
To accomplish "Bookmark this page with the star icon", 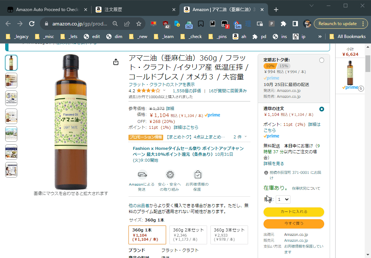I will pos(139,24).
